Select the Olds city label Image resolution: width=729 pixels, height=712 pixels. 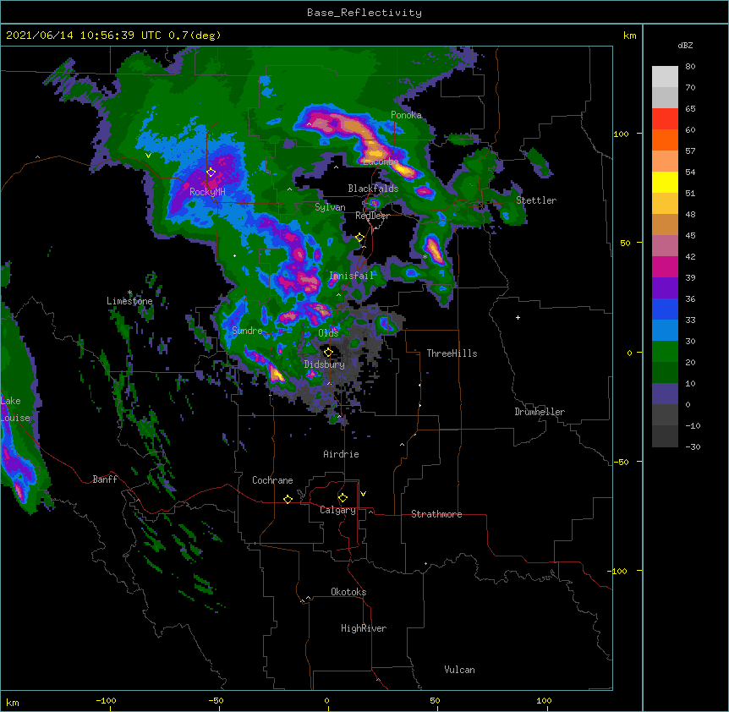[328, 333]
